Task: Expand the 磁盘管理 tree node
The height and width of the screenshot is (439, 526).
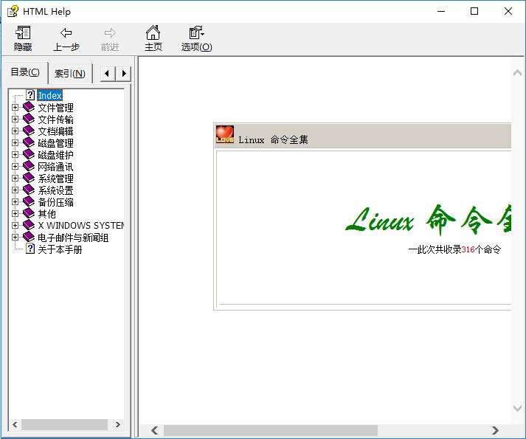Action: [15, 142]
